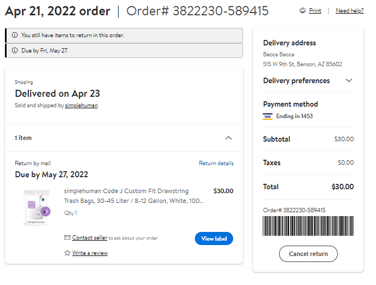The image size is (376, 285).
Task: Click the star icon beside Write a review
Action: [x=67, y=253]
